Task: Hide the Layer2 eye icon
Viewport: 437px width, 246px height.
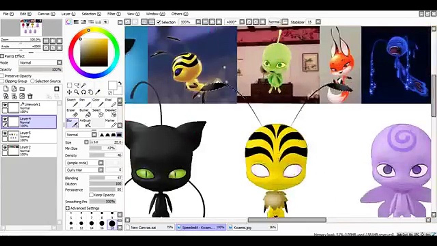Action: pyautogui.click(x=5, y=148)
